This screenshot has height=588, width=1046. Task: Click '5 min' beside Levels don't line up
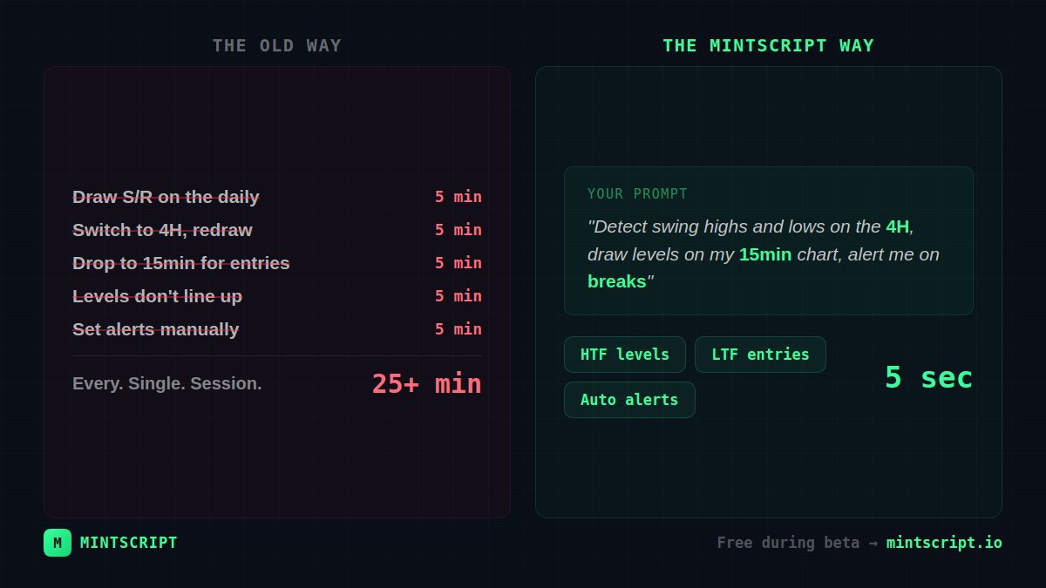458,296
